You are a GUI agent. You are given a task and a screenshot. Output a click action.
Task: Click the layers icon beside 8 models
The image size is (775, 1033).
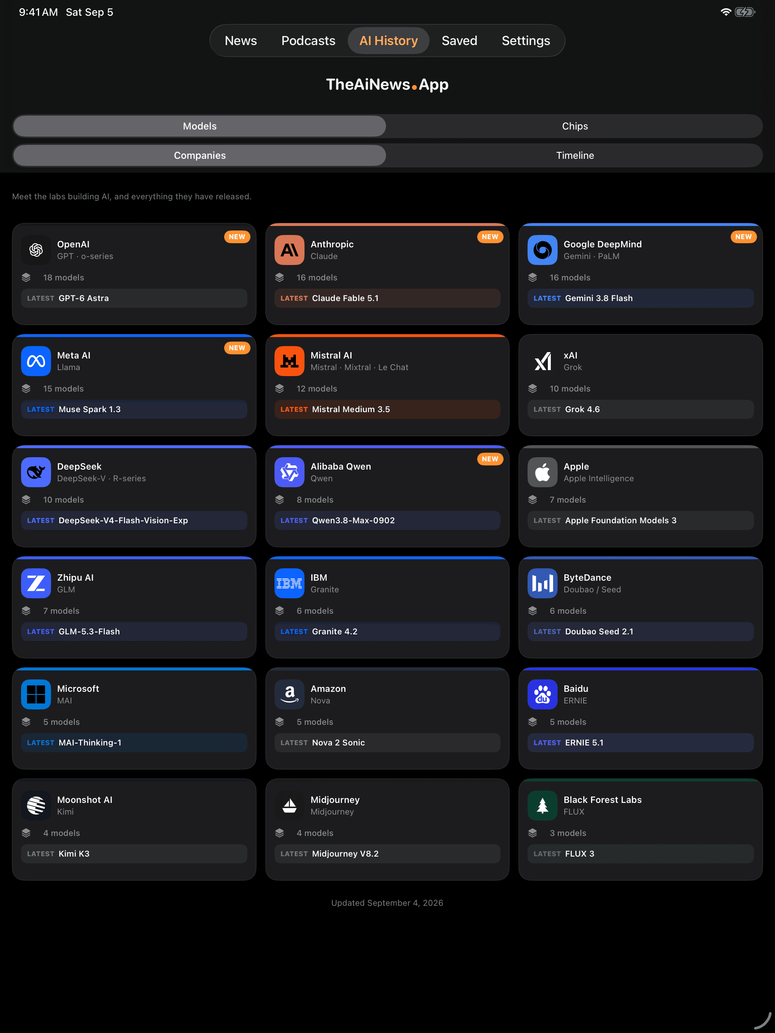click(x=279, y=500)
